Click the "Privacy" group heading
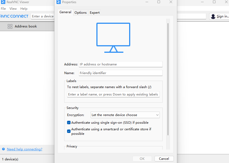The width and height of the screenshot is (229, 163). click(72, 146)
